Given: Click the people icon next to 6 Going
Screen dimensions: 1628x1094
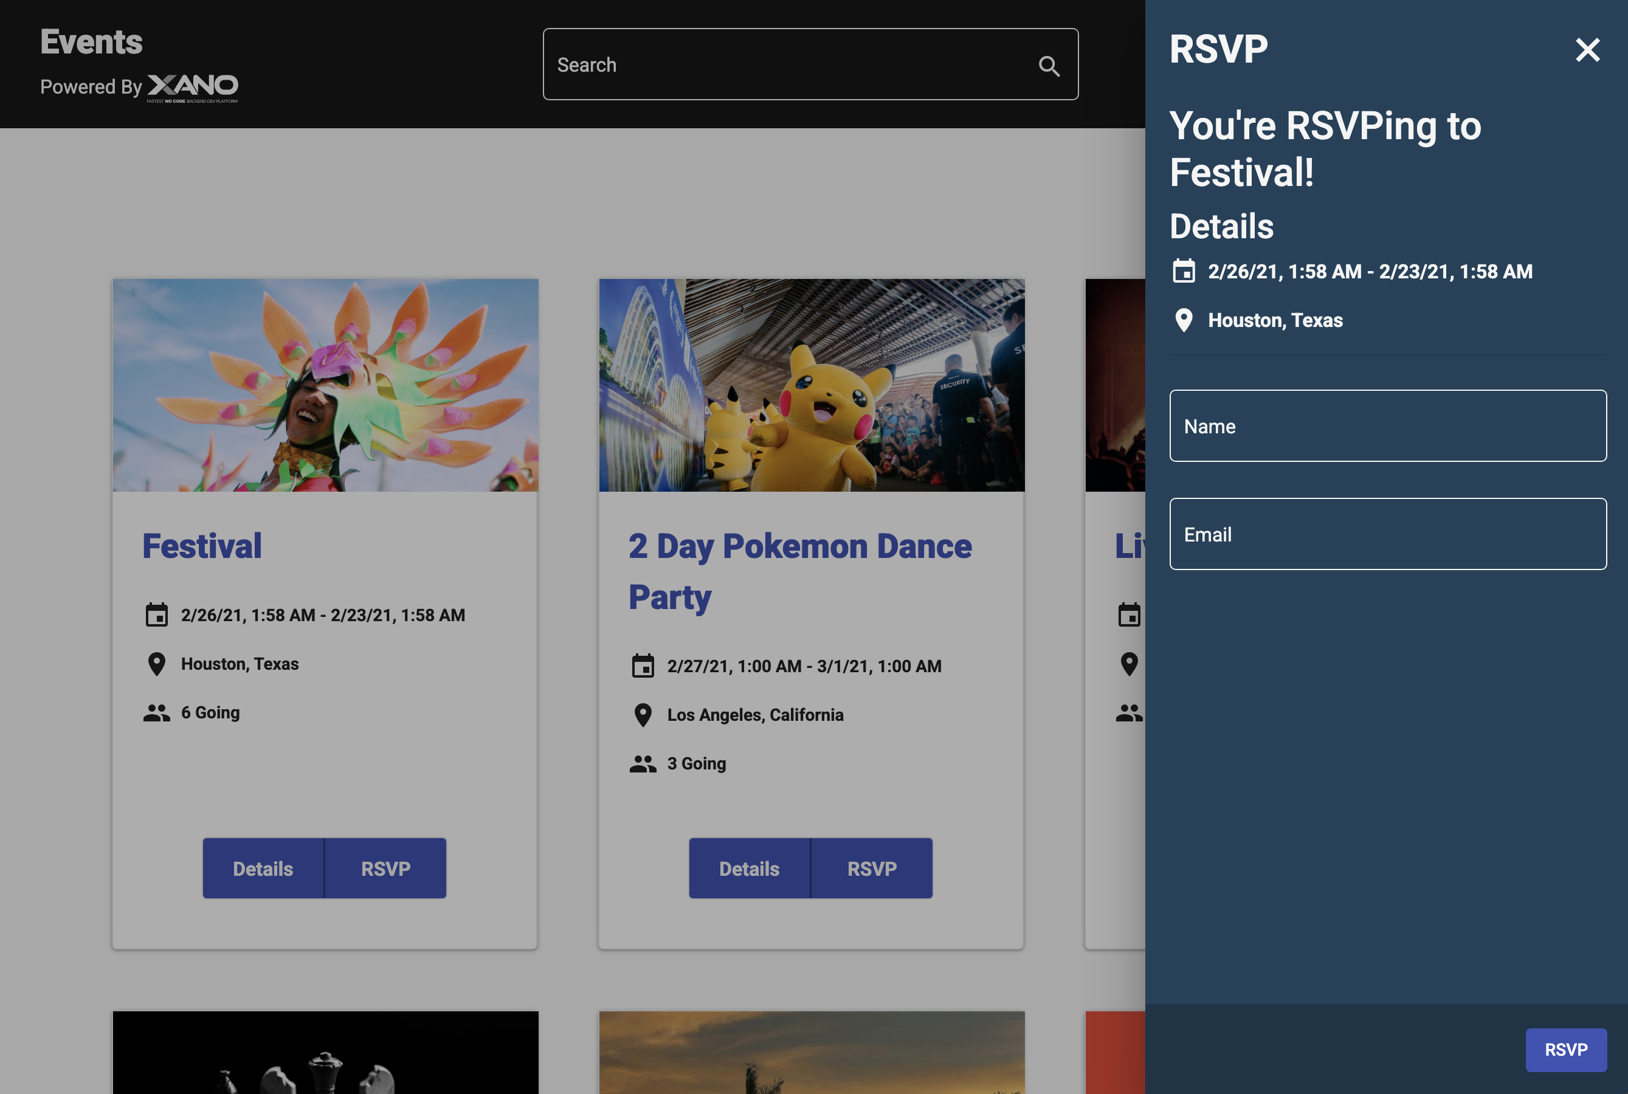Looking at the screenshot, I should tap(157, 712).
